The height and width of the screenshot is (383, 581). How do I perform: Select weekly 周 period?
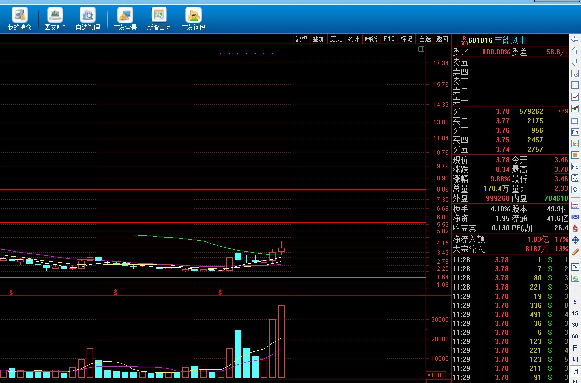pos(575,359)
